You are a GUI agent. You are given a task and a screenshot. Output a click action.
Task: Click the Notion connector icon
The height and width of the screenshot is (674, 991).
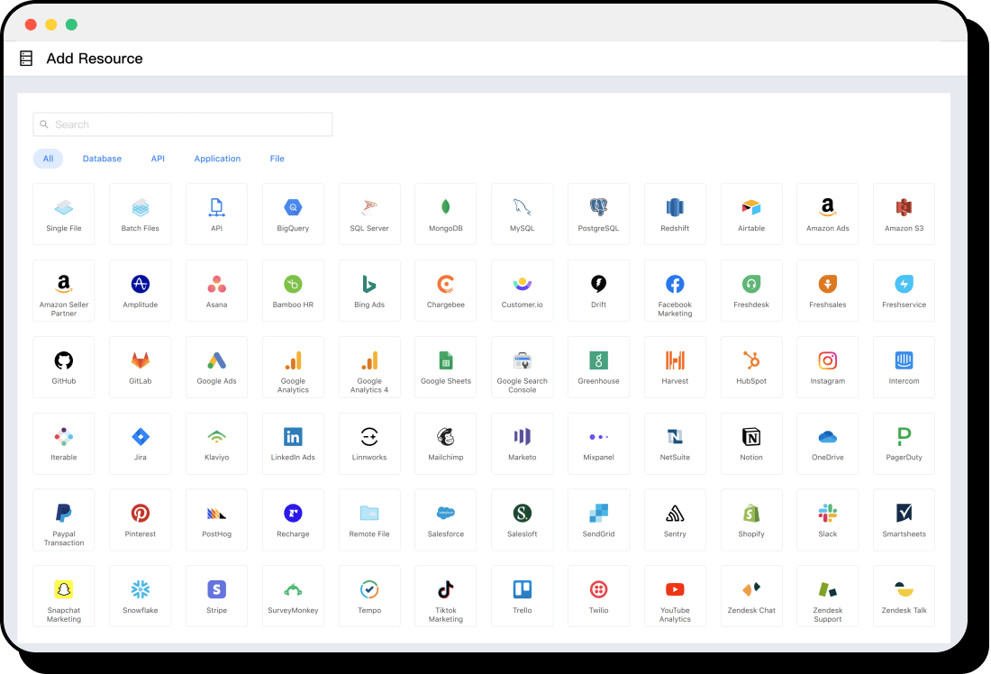[751, 437]
